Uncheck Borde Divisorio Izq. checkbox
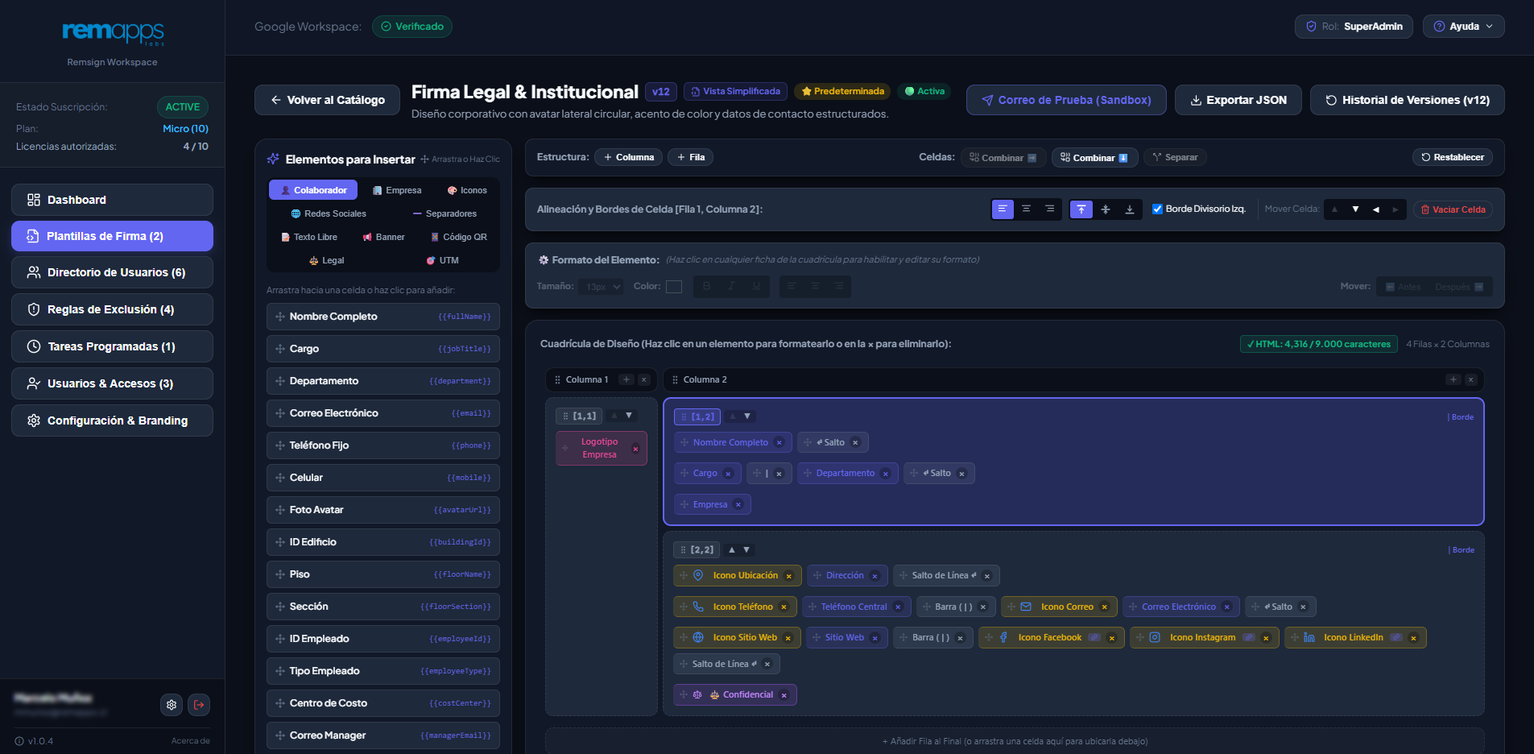1534x754 pixels. (1157, 209)
